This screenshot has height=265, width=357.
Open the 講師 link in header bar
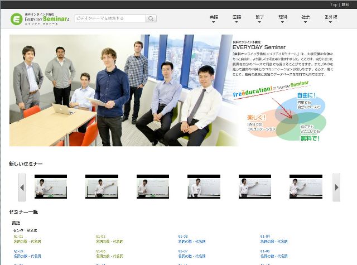345,4
